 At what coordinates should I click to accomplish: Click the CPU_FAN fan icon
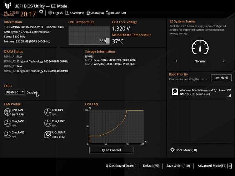7,112
